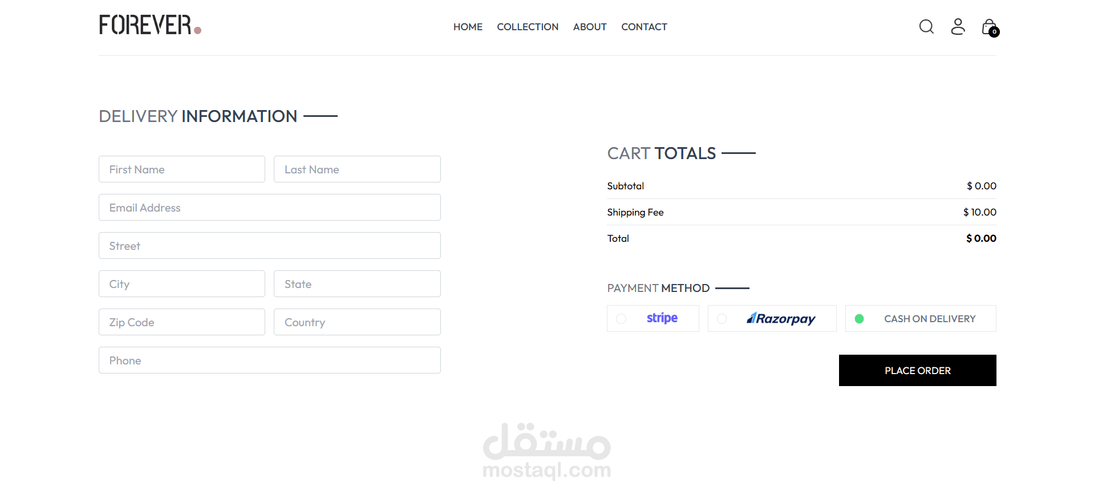The image size is (1094, 491).
Task: Click the Shipping Fee label
Action: click(x=635, y=212)
